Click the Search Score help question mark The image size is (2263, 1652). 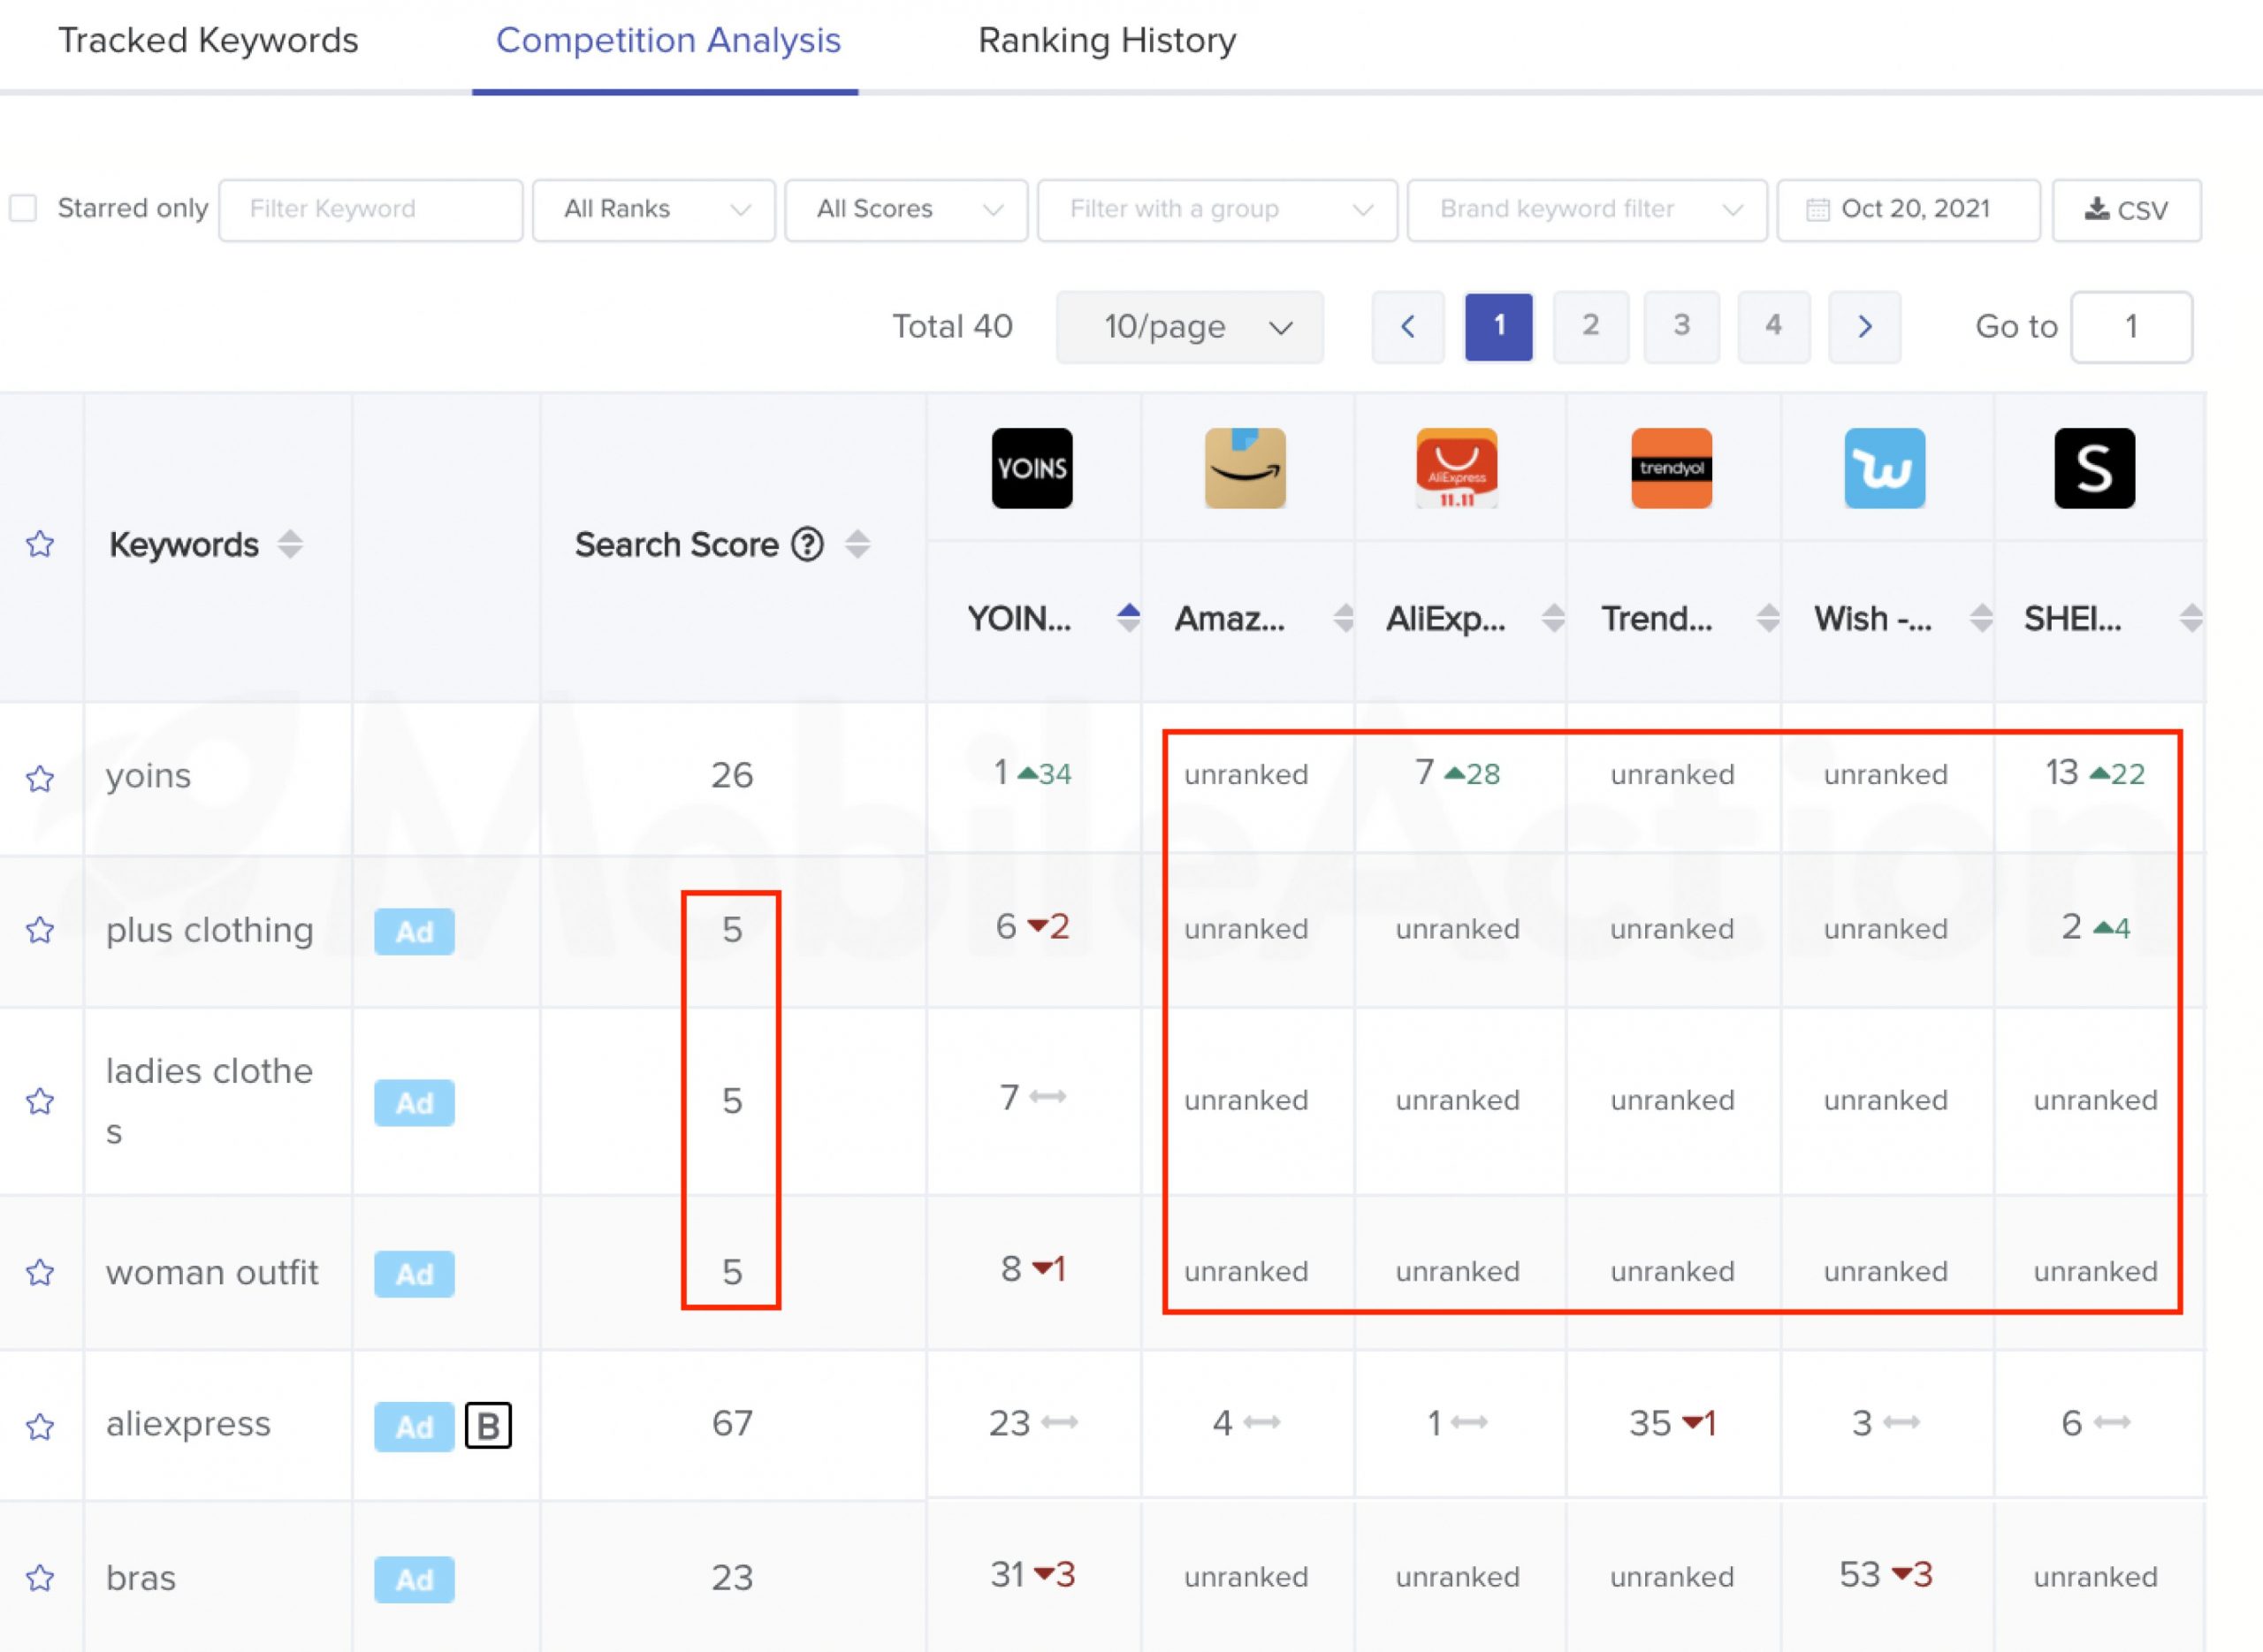(x=807, y=545)
